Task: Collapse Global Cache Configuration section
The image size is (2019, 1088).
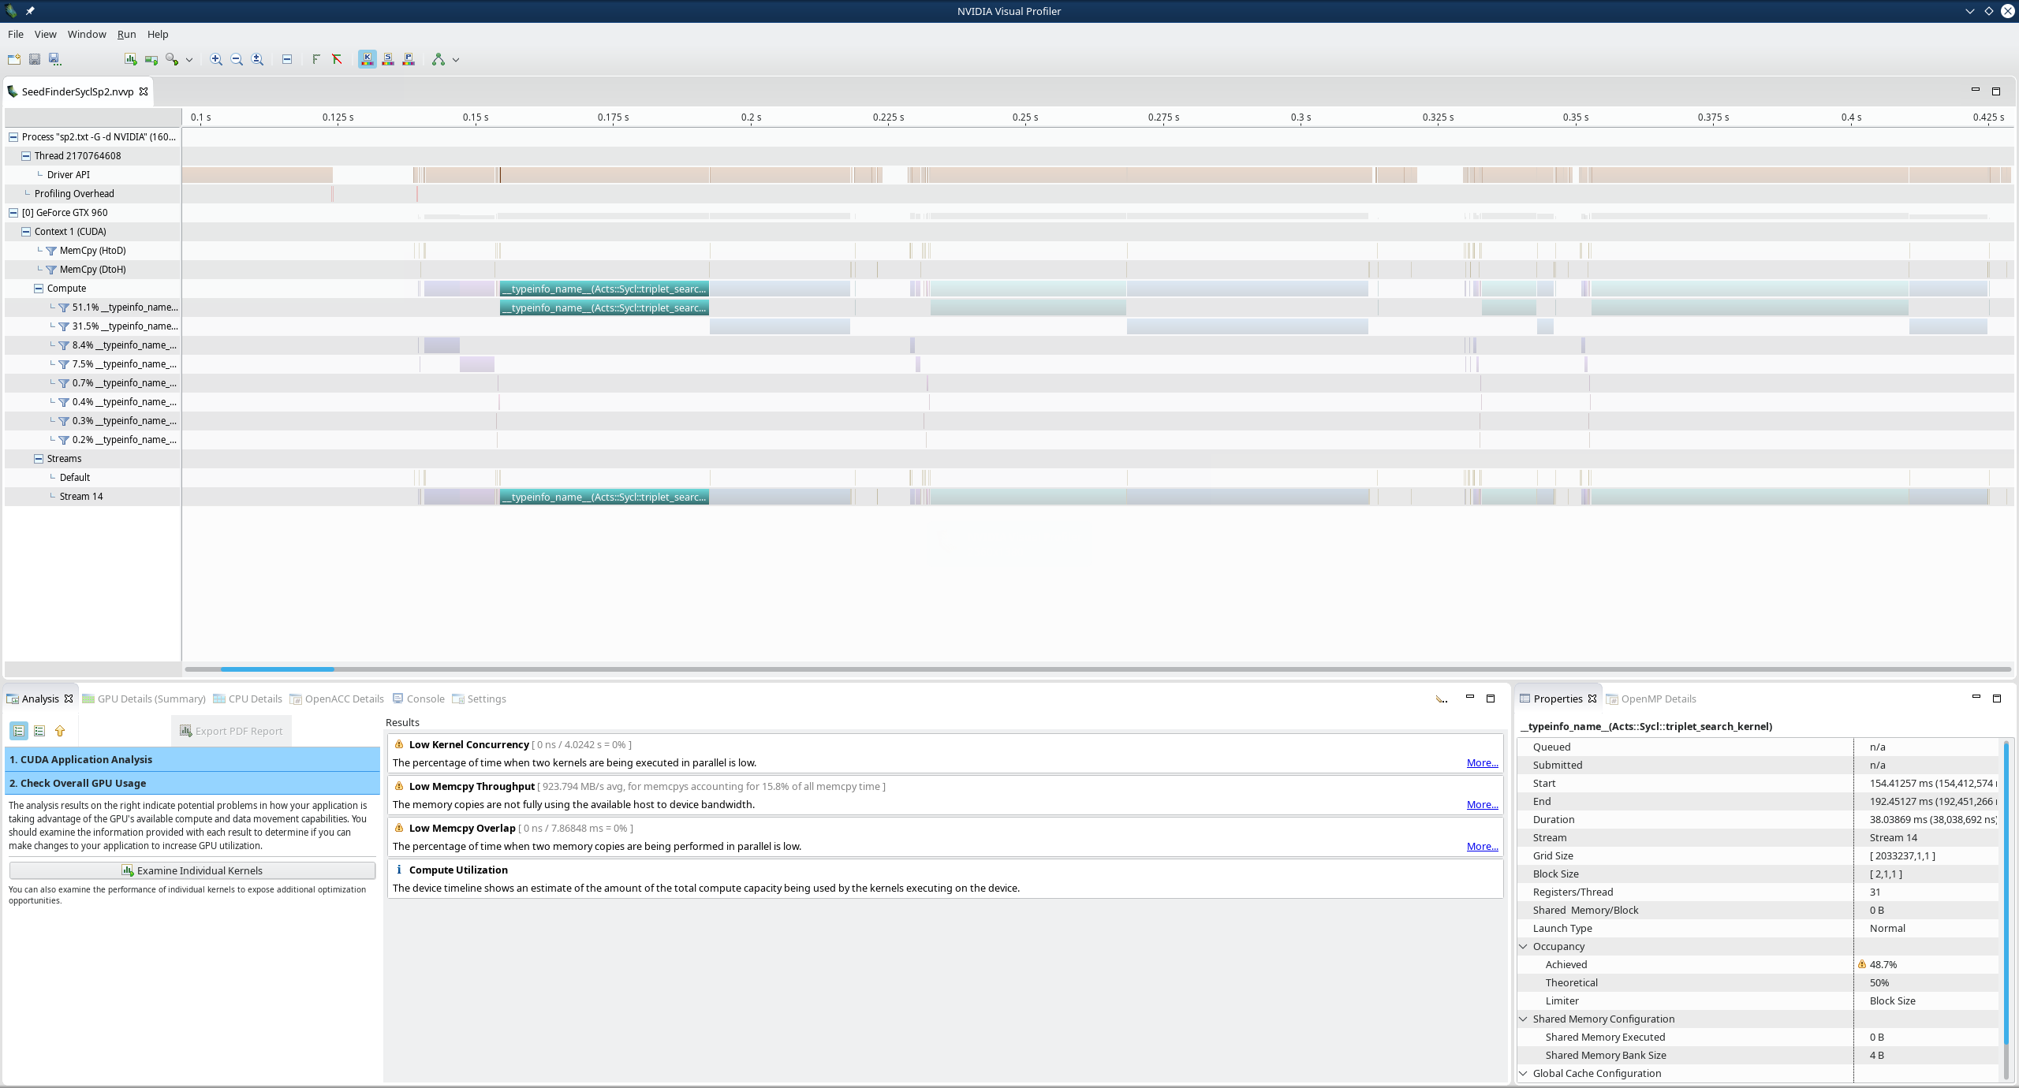Action: [1524, 1073]
